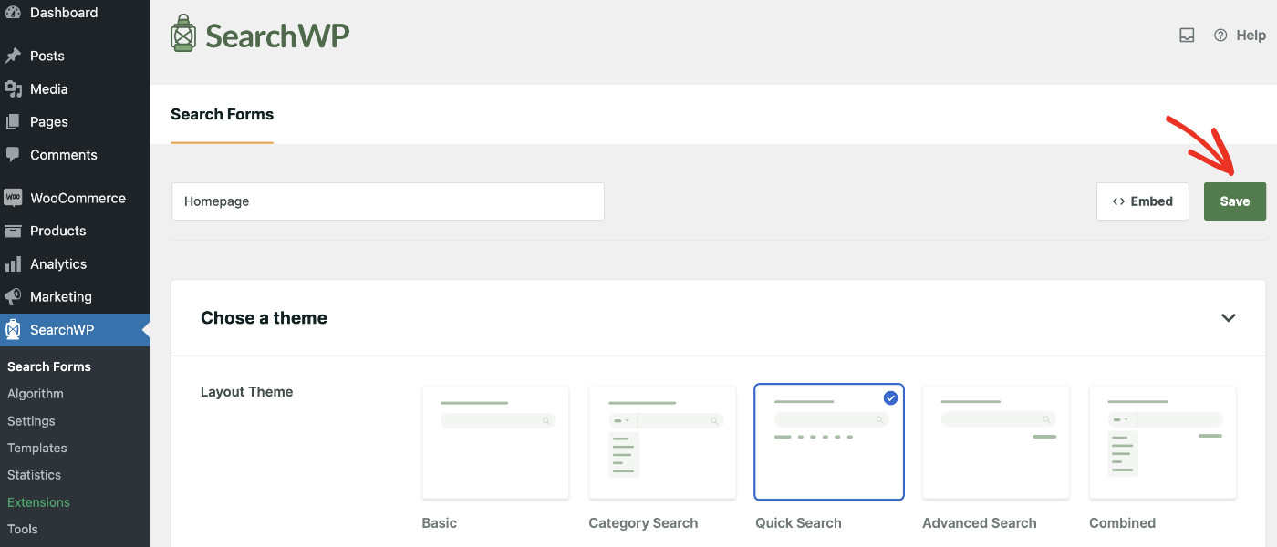The height and width of the screenshot is (547, 1277).
Task: Choose the Combined layout theme
Action: (x=1162, y=441)
